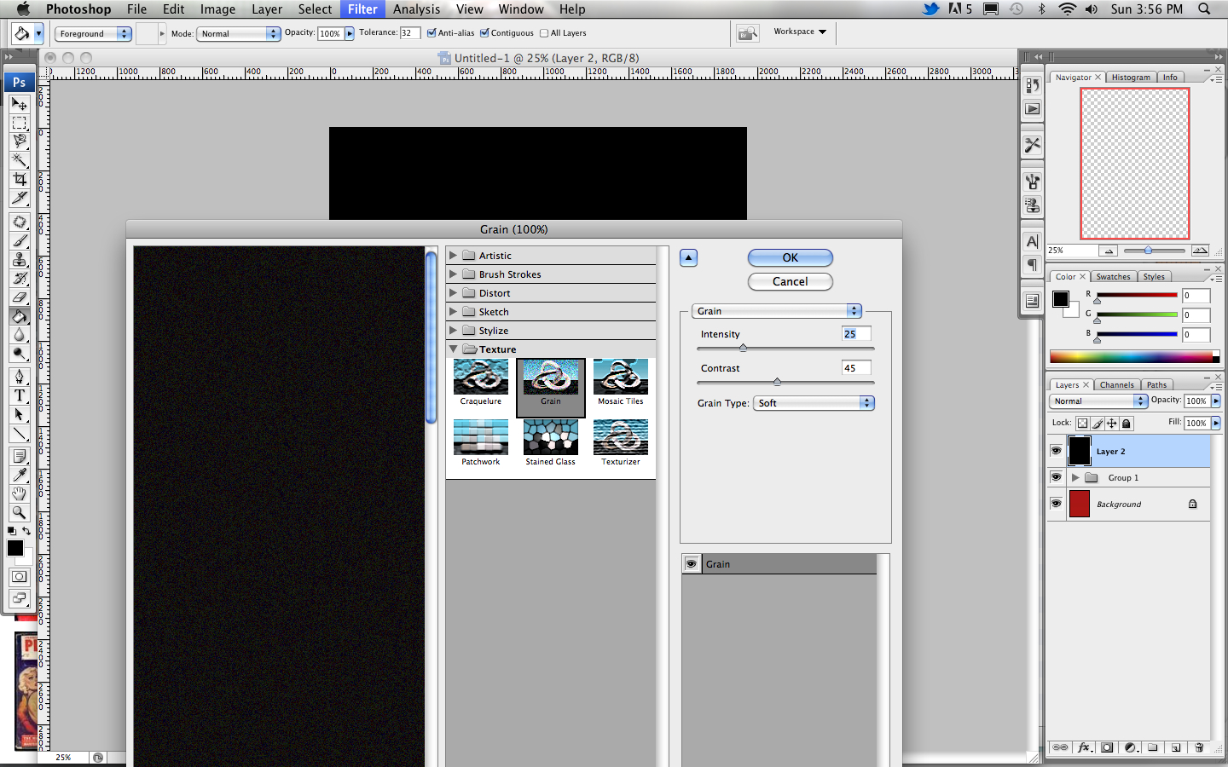The width and height of the screenshot is (1228, 767).
Task: Switch to the Histogram tab
Action: coord(1131,77)
